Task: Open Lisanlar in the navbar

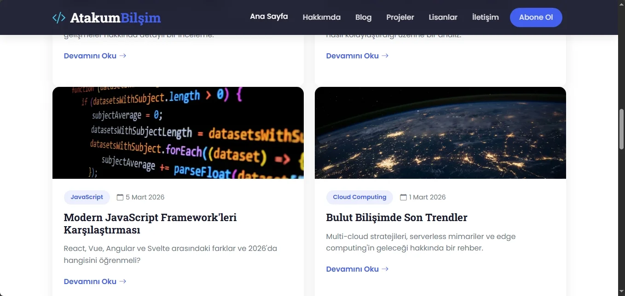Action: tap(443, 17)
